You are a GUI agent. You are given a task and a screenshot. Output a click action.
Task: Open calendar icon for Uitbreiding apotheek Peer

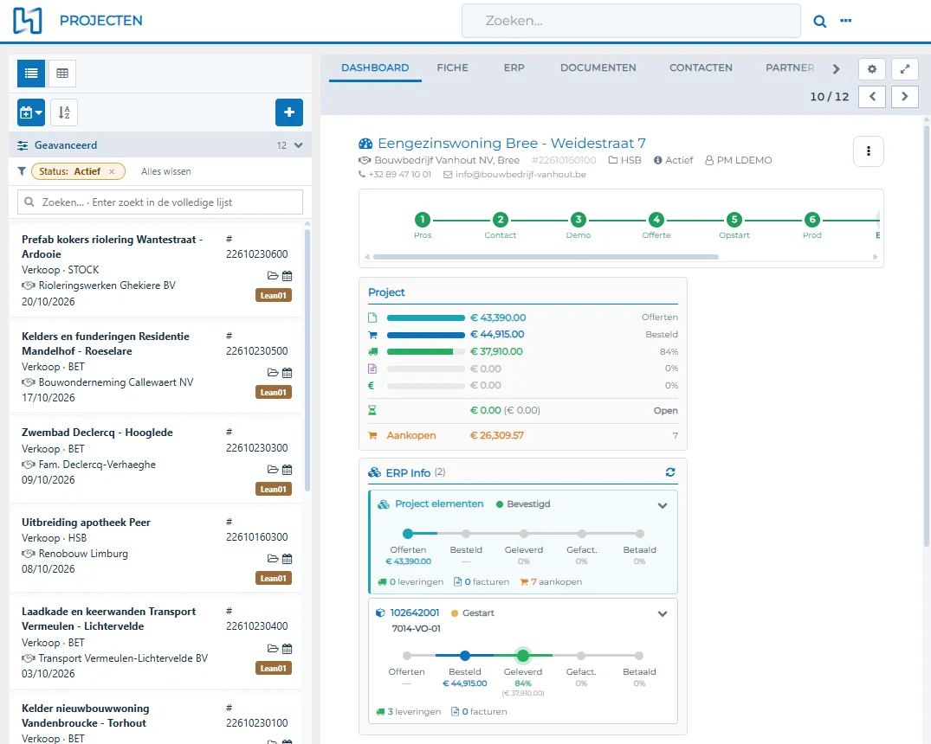pyautogui.click(x=288, y=559)
